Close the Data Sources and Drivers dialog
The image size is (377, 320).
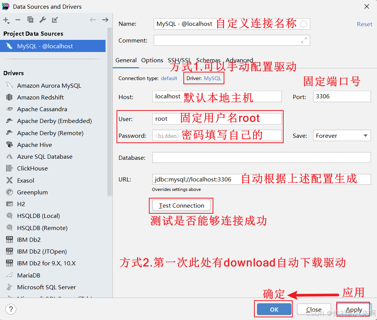click(366, 6)
